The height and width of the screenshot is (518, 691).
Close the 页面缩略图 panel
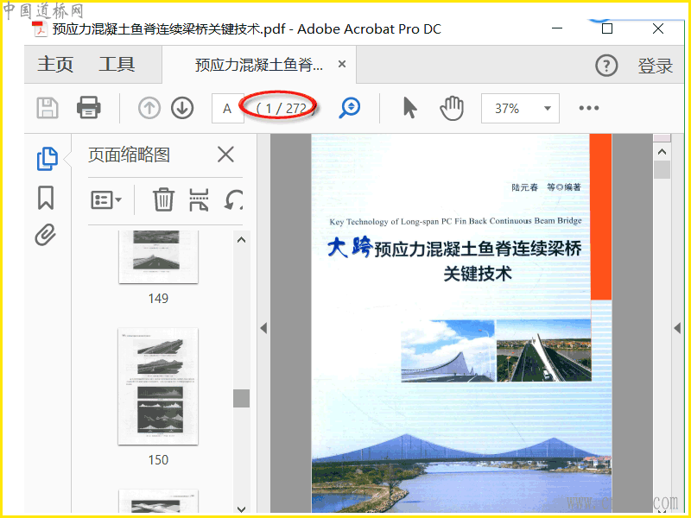pos(225,155)
